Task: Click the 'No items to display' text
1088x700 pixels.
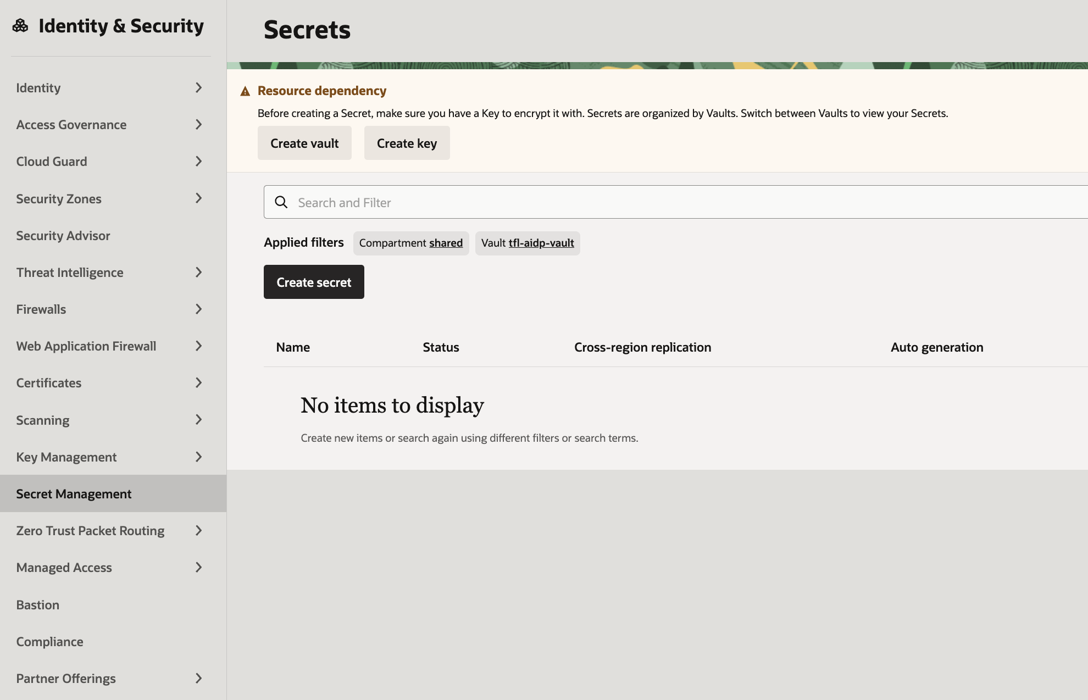Action: [x=392, y=405]
